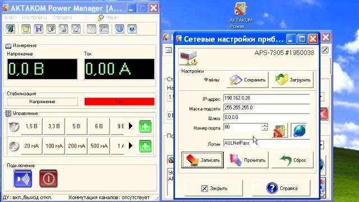Click the Сохранить settings file button

tap(247, 80)
